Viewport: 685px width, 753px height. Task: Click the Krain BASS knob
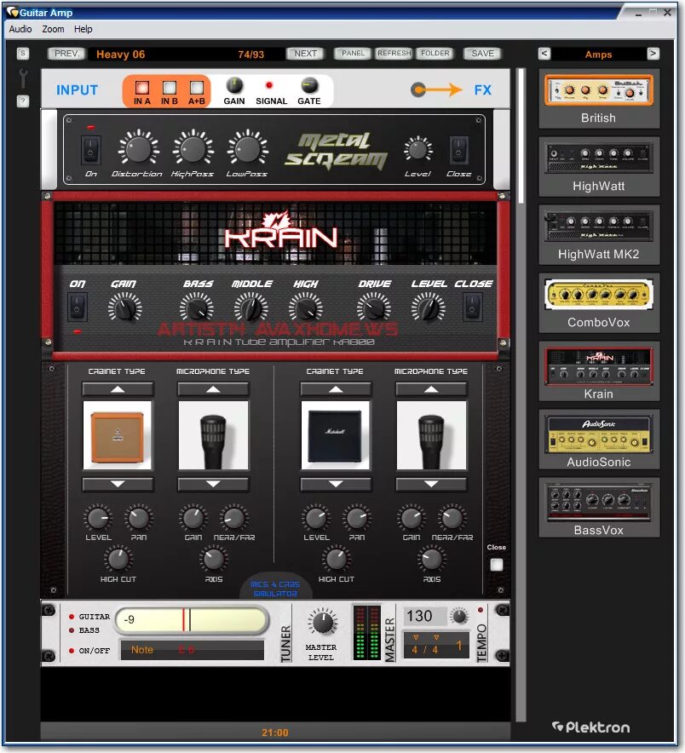pos(197,308)
